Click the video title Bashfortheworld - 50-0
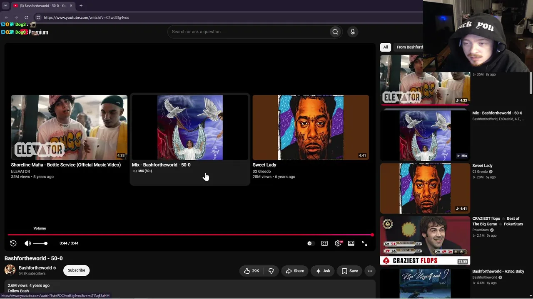This screenshot has height=299, width=533. 34,258
